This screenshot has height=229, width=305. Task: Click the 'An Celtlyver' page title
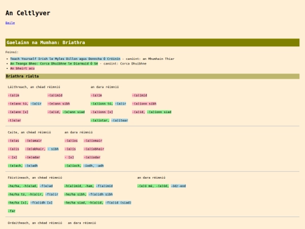point(28,13)
